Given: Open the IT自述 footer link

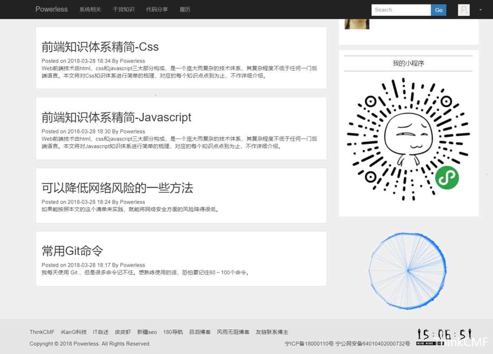Looking at the screenshot, I should click(x=100, y=332).
